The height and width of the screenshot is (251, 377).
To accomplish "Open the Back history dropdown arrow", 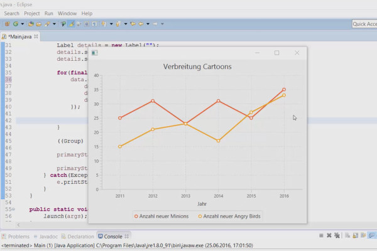I will (x=148, y=24).
